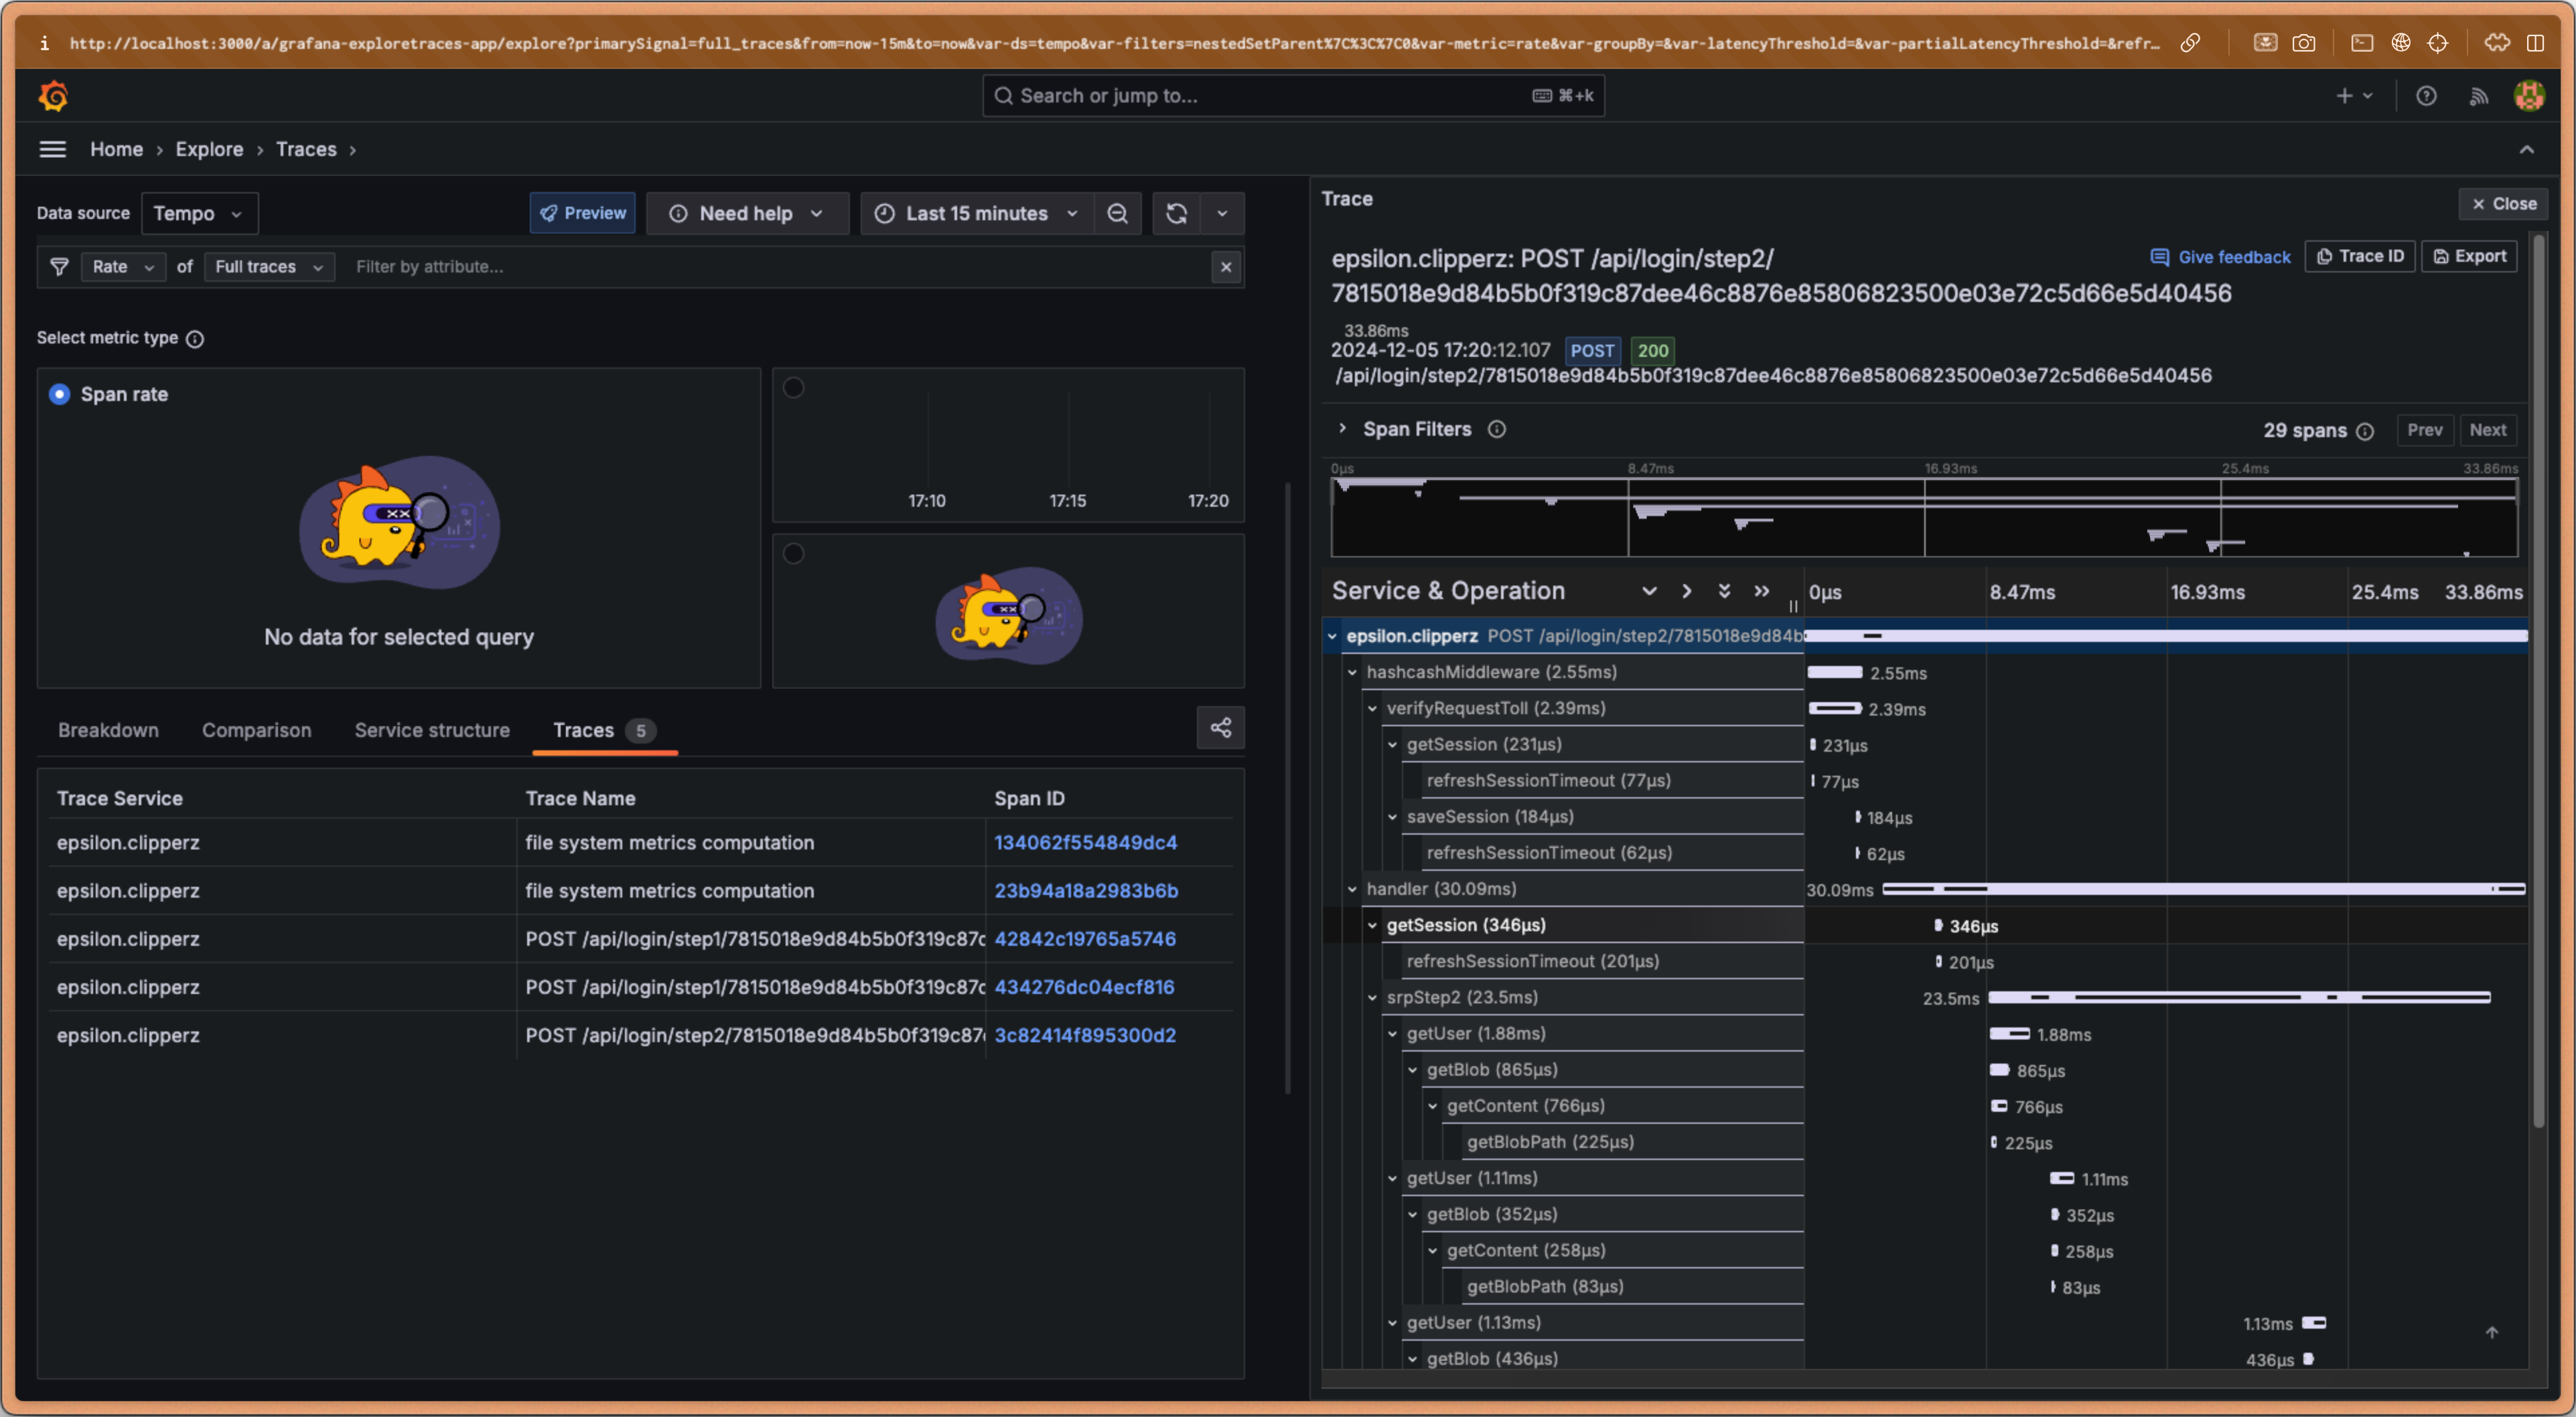
Task: Click the Prev span button
Action: [2425, 430]
